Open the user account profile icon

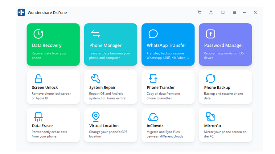pos(211,13)
